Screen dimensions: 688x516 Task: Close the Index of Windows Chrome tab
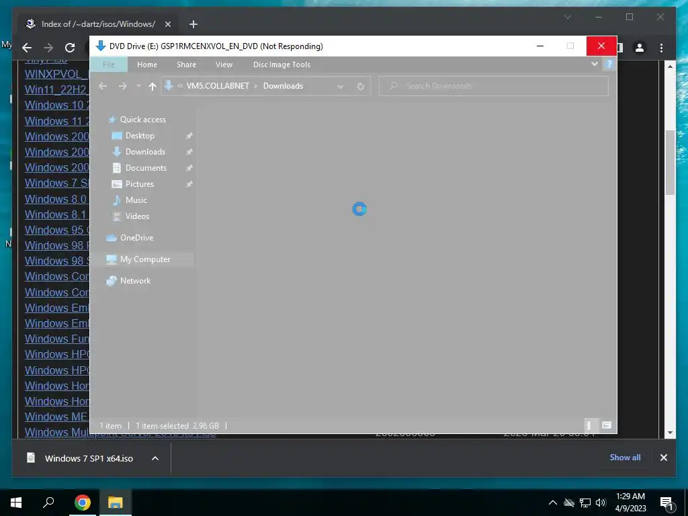167,24
